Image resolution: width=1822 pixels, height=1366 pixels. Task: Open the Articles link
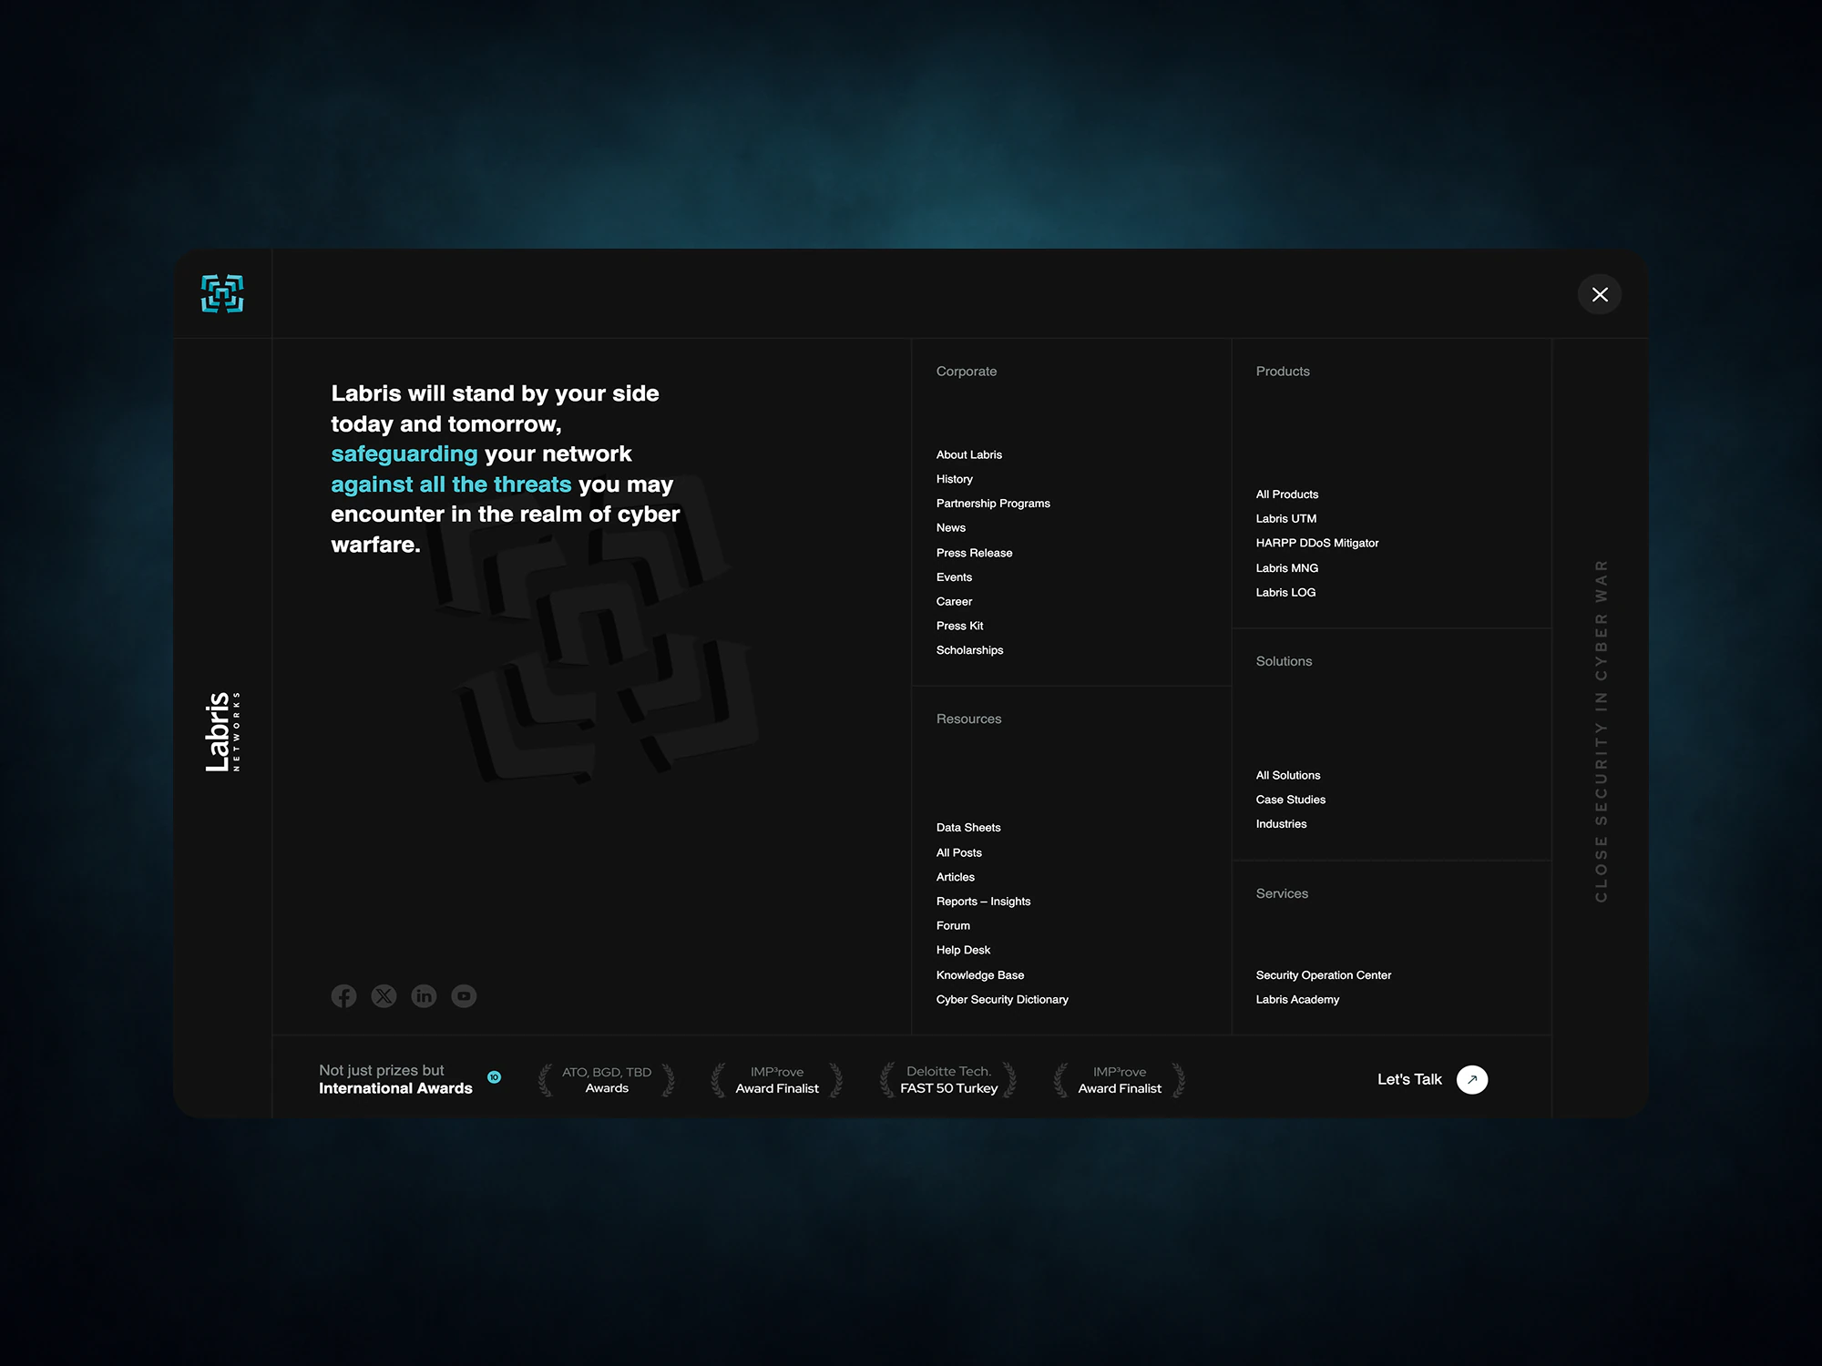[956, 877]
